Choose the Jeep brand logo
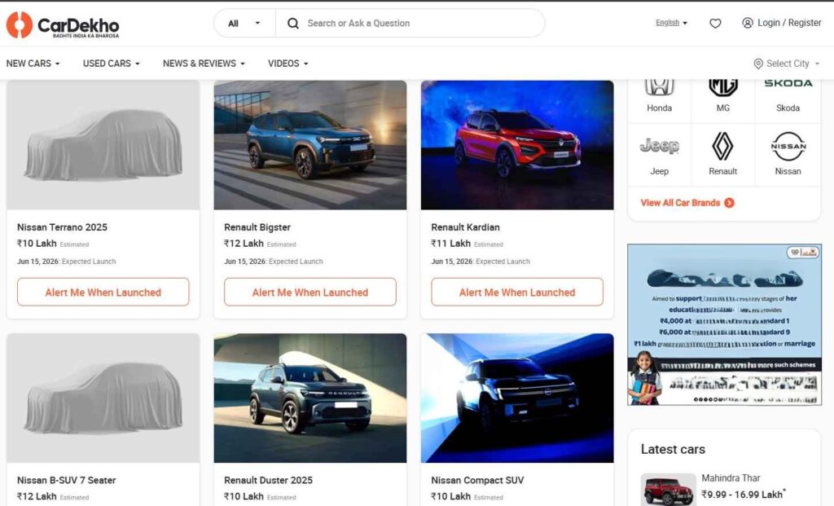This screenshot has height=506, width=834. pos(659,147)
